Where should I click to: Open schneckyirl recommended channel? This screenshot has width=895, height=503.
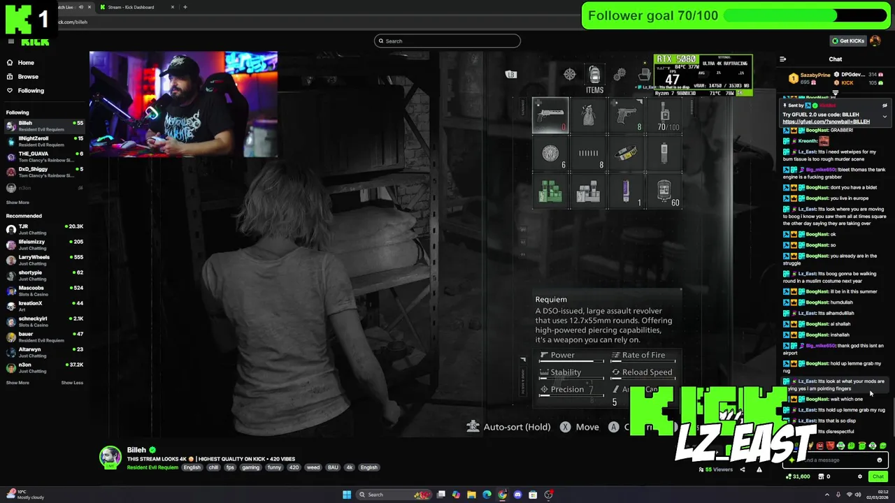pyautogui.click(x=43, y=321)
